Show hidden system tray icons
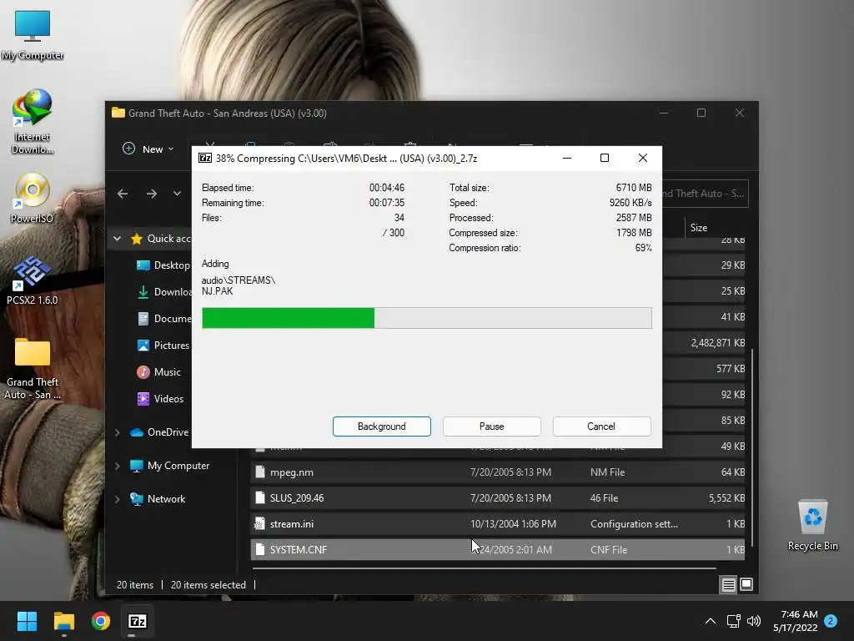This screenshot has height=641, width=854. pyautogui.click(x=711, y=621)
